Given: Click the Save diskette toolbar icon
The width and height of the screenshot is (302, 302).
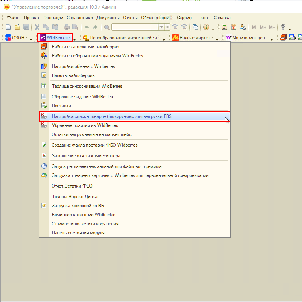Looking at the screenshot, I should click(26, 27).
